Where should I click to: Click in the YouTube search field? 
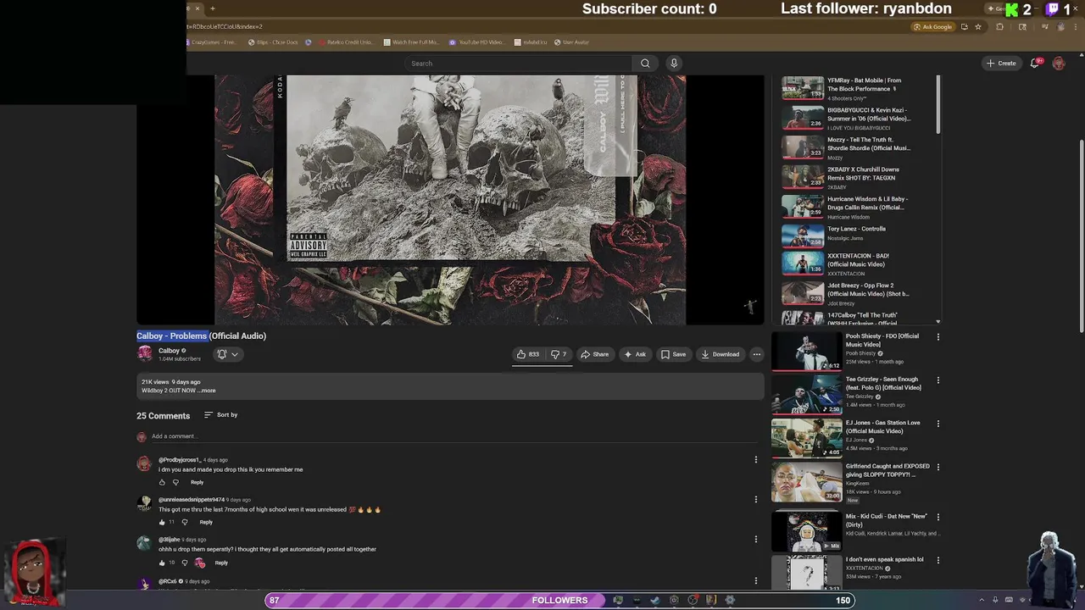click(x=519, y=64)
